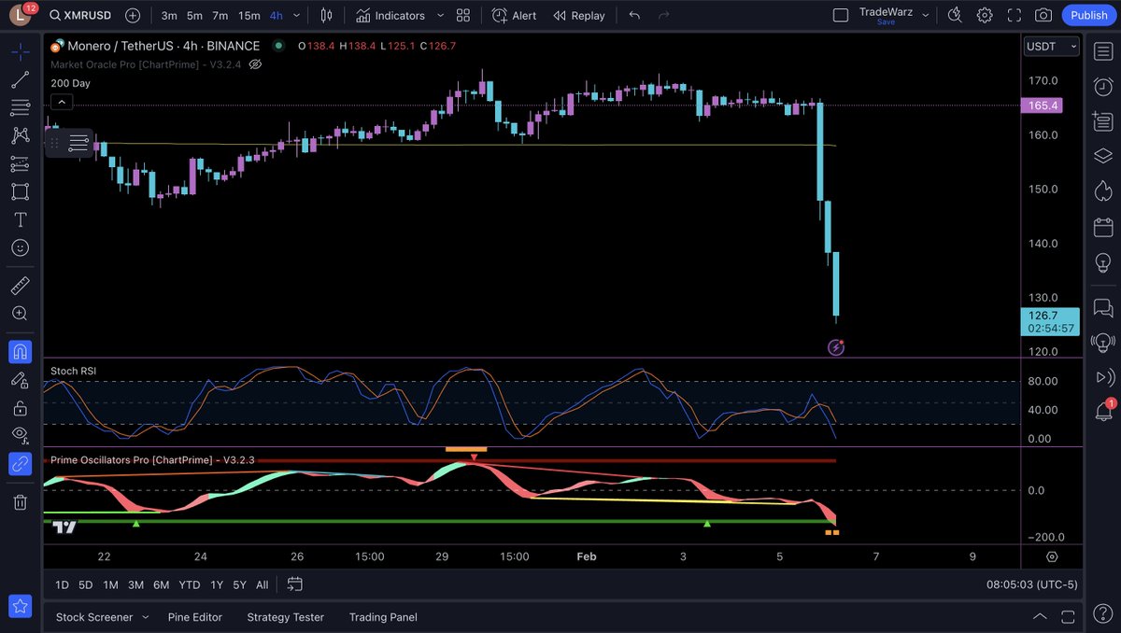Screen dimensions: 1121x633
Task: Undo the last chart action
Action: [634, 15]
